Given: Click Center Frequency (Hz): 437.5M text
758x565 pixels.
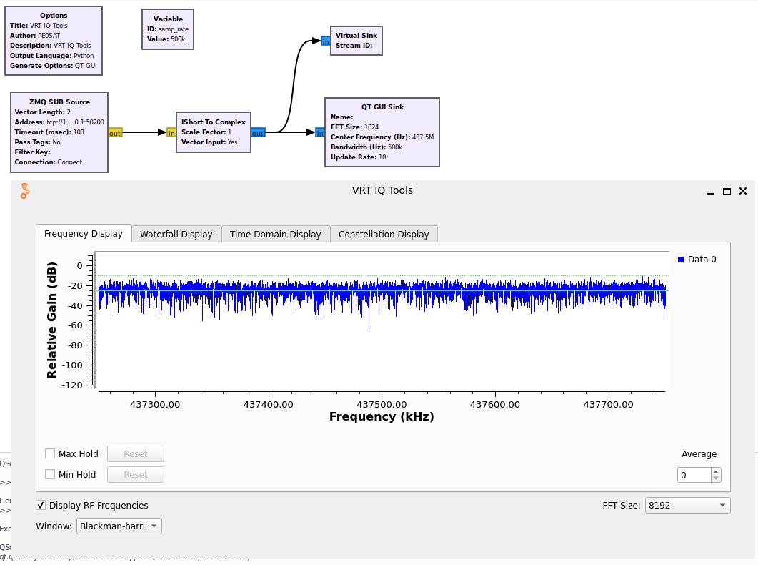Looking at the screenshot, I should pyautogui.click(x=382, y=137).
